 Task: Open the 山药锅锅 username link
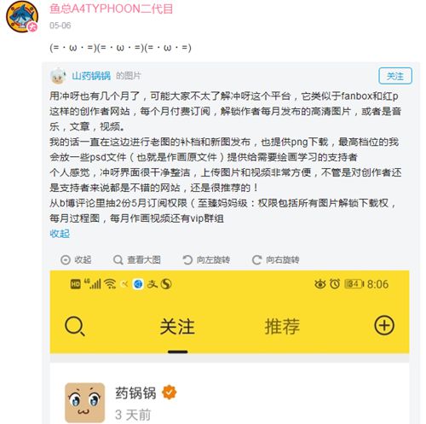91,76
